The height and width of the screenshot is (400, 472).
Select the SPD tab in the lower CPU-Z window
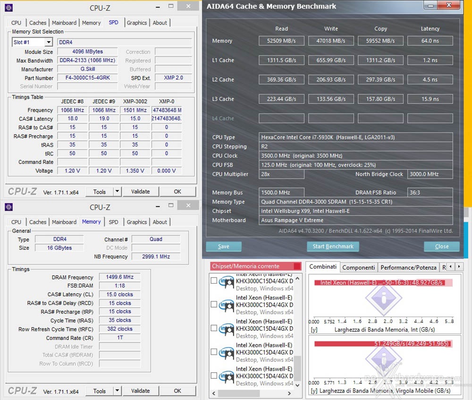tap(113, 222)
